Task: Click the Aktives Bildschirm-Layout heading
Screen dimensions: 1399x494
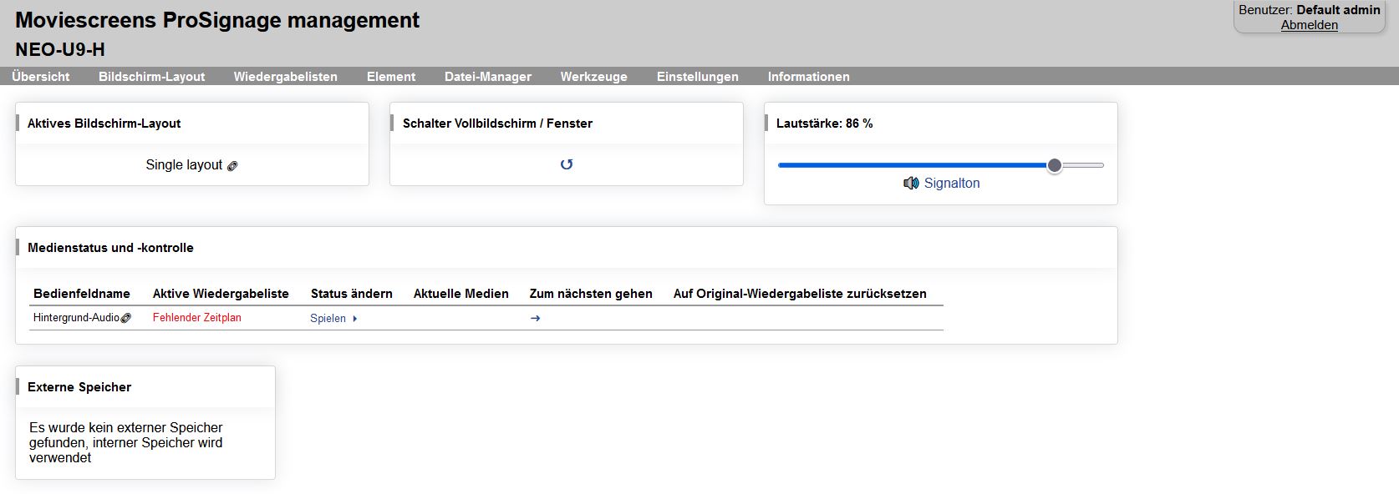Action: pyautogui.click(x=104, y=123)
